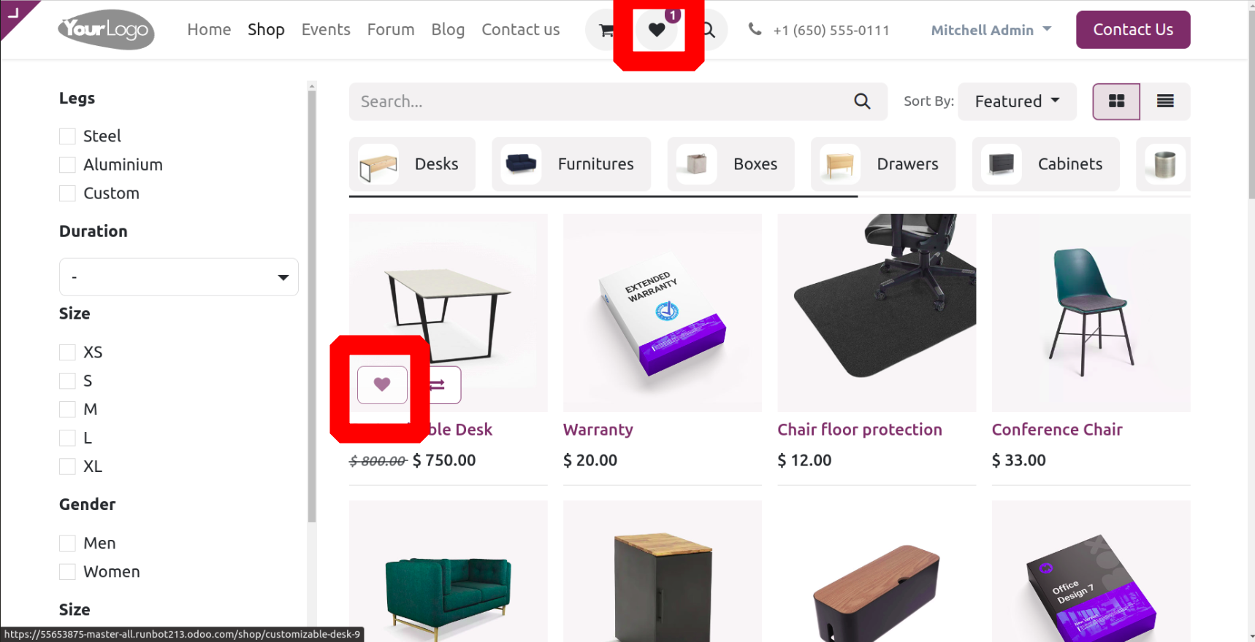Click in the product Search field
Viewport: 1255px width, 642px height.
click(599, 101)
